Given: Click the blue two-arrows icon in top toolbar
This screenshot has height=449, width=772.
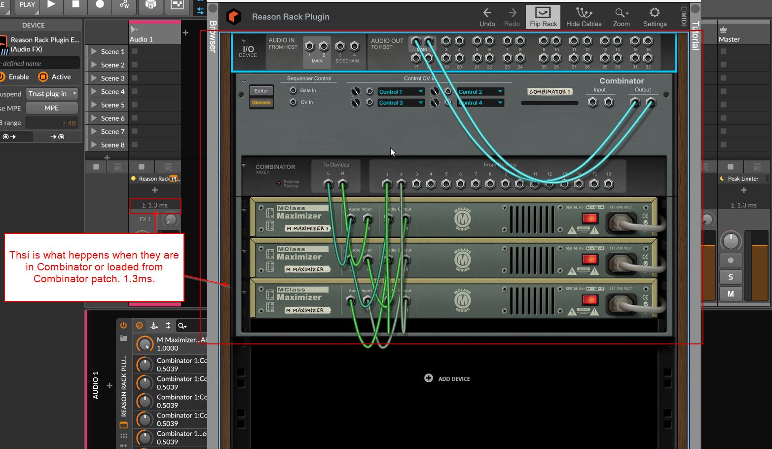Looking at the screenshot, I should 200,10.
